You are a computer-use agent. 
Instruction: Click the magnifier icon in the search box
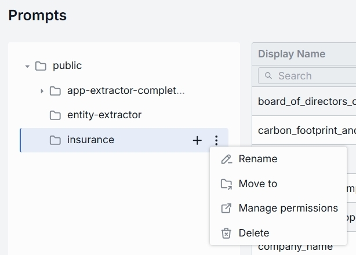[x=268, y=76]
